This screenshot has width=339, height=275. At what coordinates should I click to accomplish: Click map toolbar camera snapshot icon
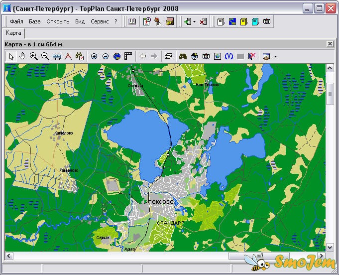pos(206,56)
